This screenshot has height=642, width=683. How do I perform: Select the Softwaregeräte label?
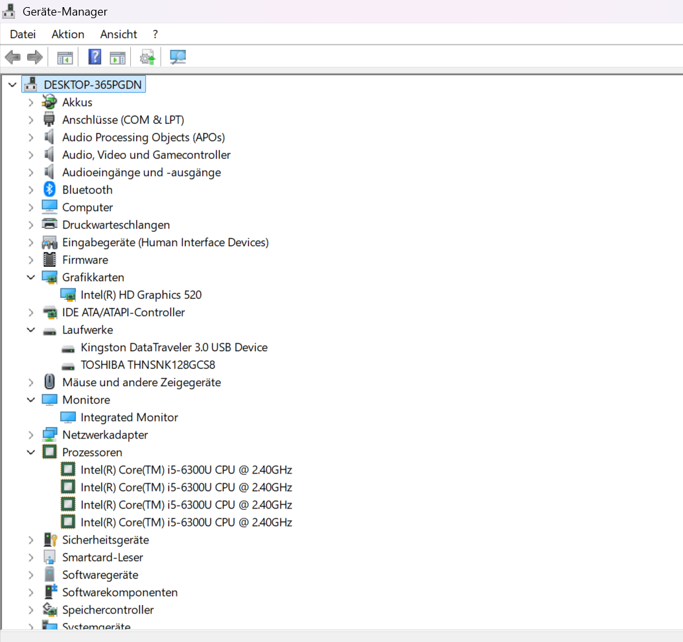(100, 575)
